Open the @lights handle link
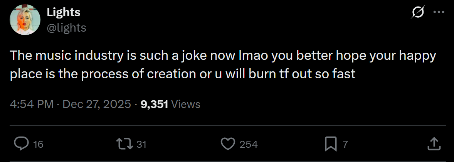 pyautogui.click(x=66, y=27)
